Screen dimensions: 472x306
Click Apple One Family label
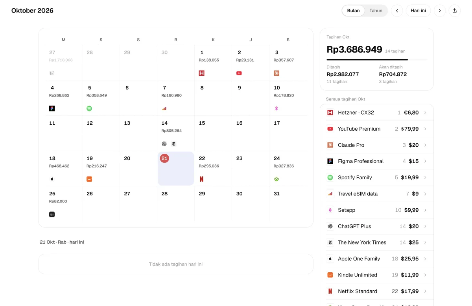359,259
